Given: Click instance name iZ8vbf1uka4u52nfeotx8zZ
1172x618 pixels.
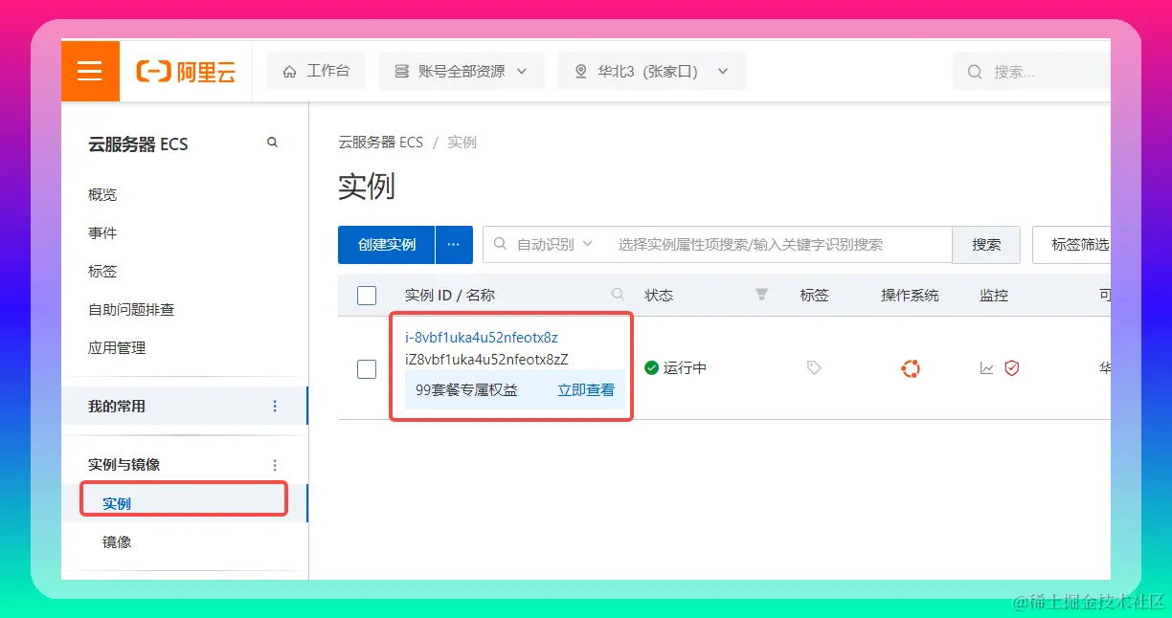Looking at the screenshot, I should [486, 360].
